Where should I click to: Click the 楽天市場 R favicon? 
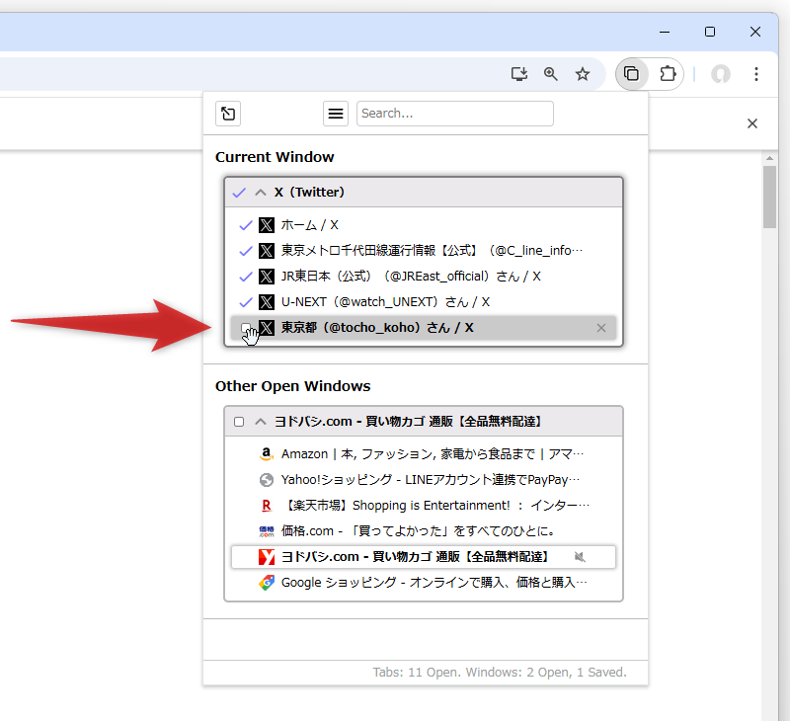[267, 506]
